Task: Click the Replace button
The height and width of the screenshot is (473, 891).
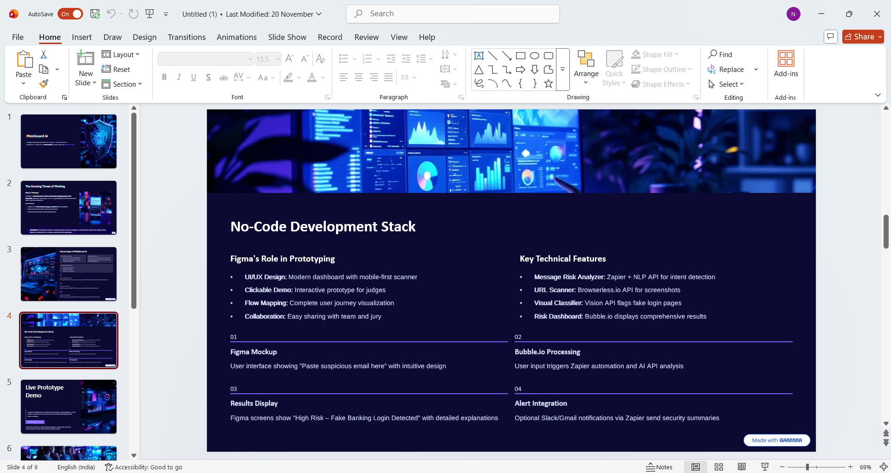Action: [726, 70]
